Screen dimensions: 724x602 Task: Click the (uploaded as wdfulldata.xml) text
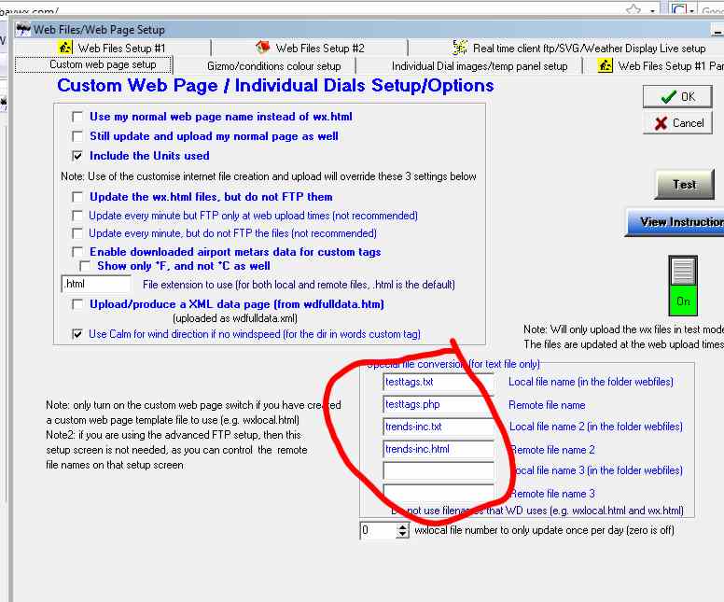(x=235, y=318)
